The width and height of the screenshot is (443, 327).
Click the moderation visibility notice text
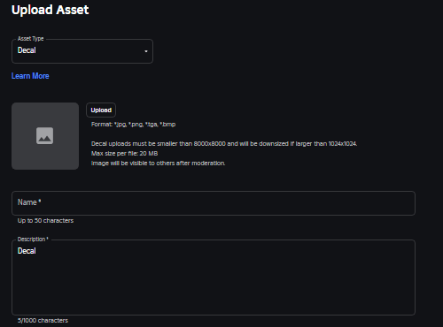click(158, 163)
